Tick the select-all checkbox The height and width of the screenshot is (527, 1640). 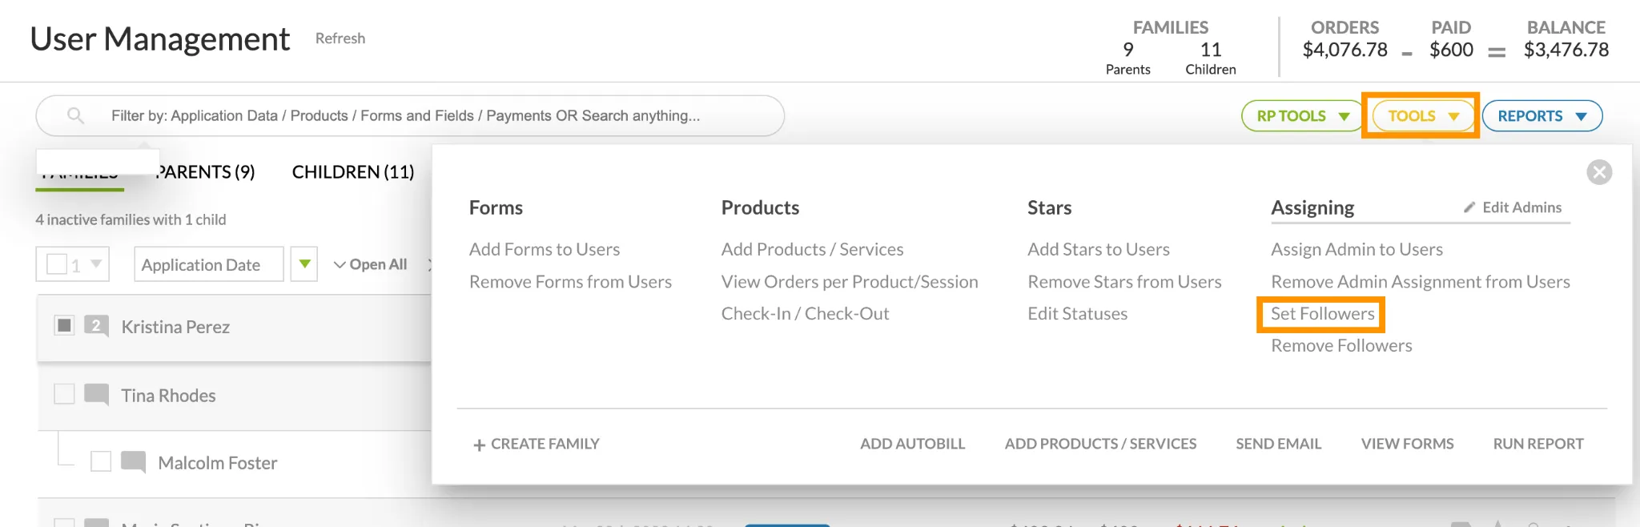57,263
